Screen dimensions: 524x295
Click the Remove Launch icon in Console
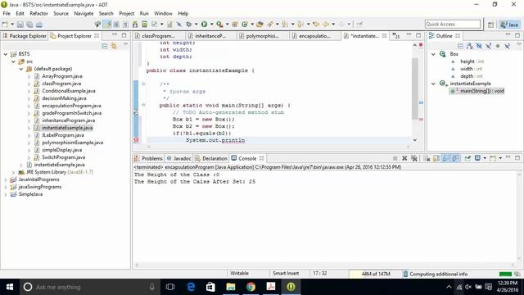(x=404, y=158)
